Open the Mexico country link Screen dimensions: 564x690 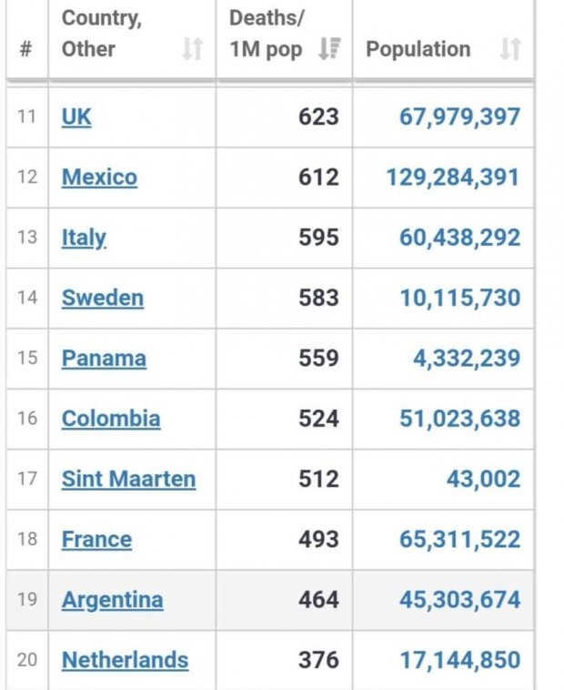(99, 178)
